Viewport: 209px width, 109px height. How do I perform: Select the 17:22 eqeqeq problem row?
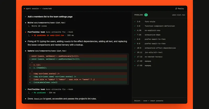(x=160, y=61)
